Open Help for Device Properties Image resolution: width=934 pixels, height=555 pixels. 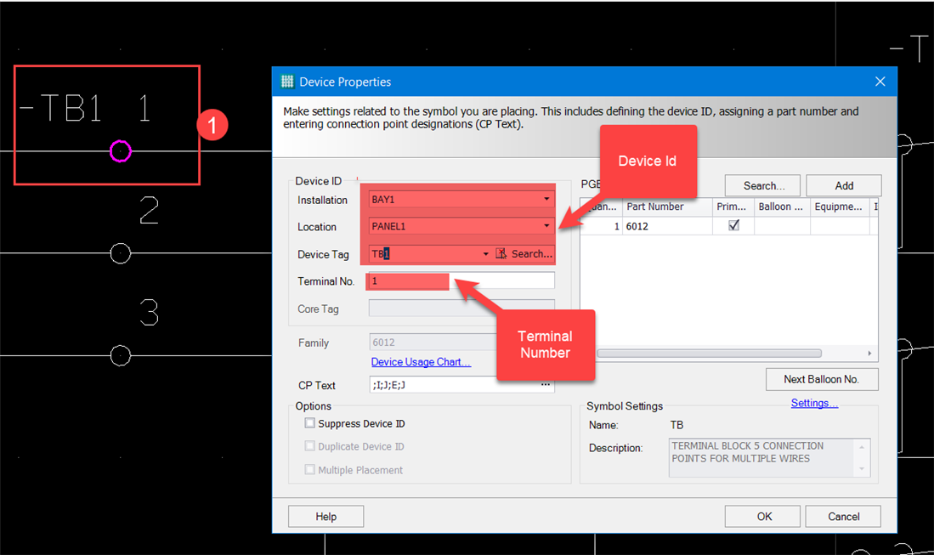[x=325, y=516]
